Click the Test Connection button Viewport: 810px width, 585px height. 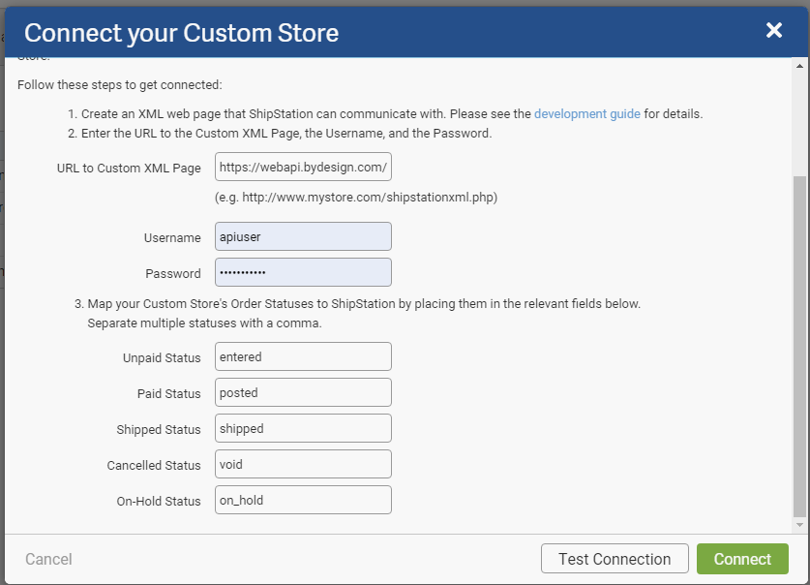(615, 559)
